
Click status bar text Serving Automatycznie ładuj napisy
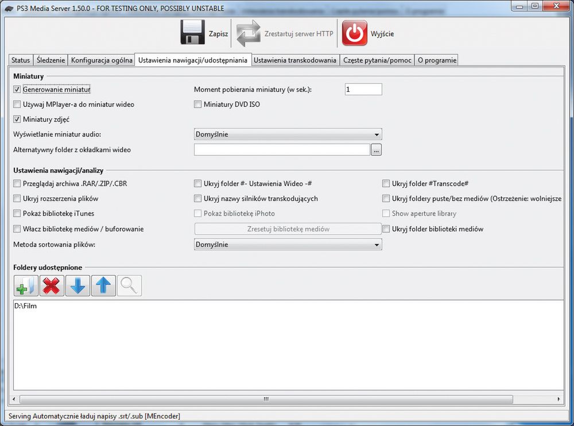(94, 416)
